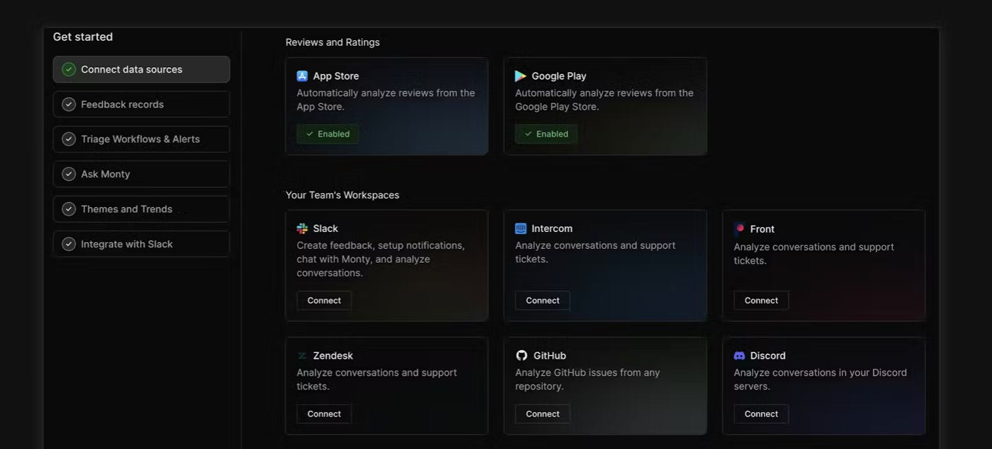
Task: Click the Discord logo icon
Action: (740, 356)
